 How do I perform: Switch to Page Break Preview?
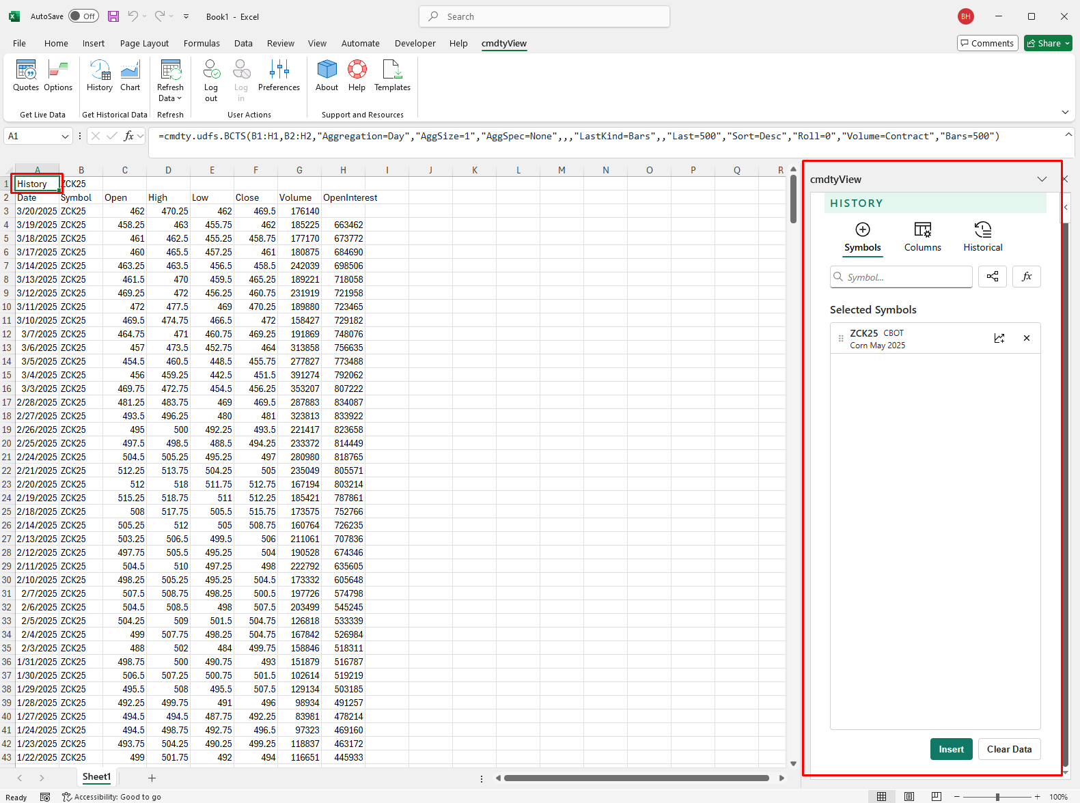click(x=937, y=797)
